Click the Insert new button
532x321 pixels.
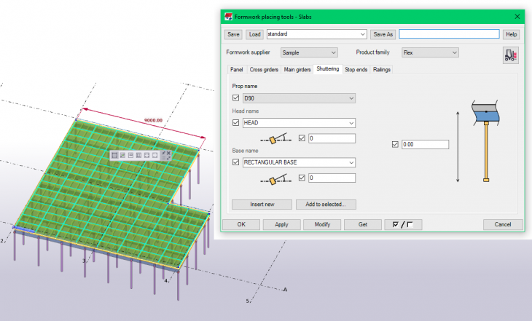click(x=262, y=205)
